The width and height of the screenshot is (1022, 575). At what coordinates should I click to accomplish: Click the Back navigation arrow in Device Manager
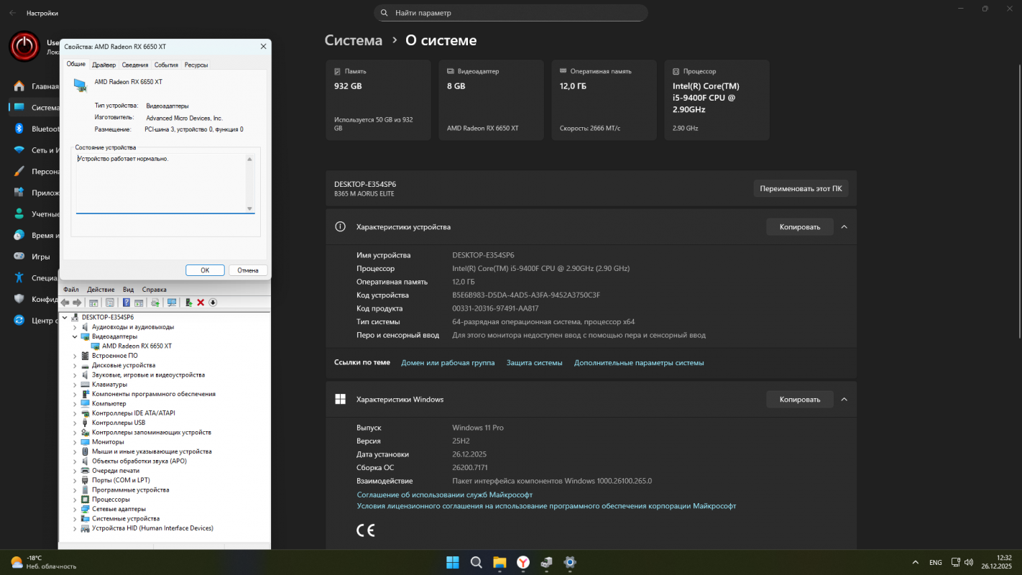click(x=65, y=303)
